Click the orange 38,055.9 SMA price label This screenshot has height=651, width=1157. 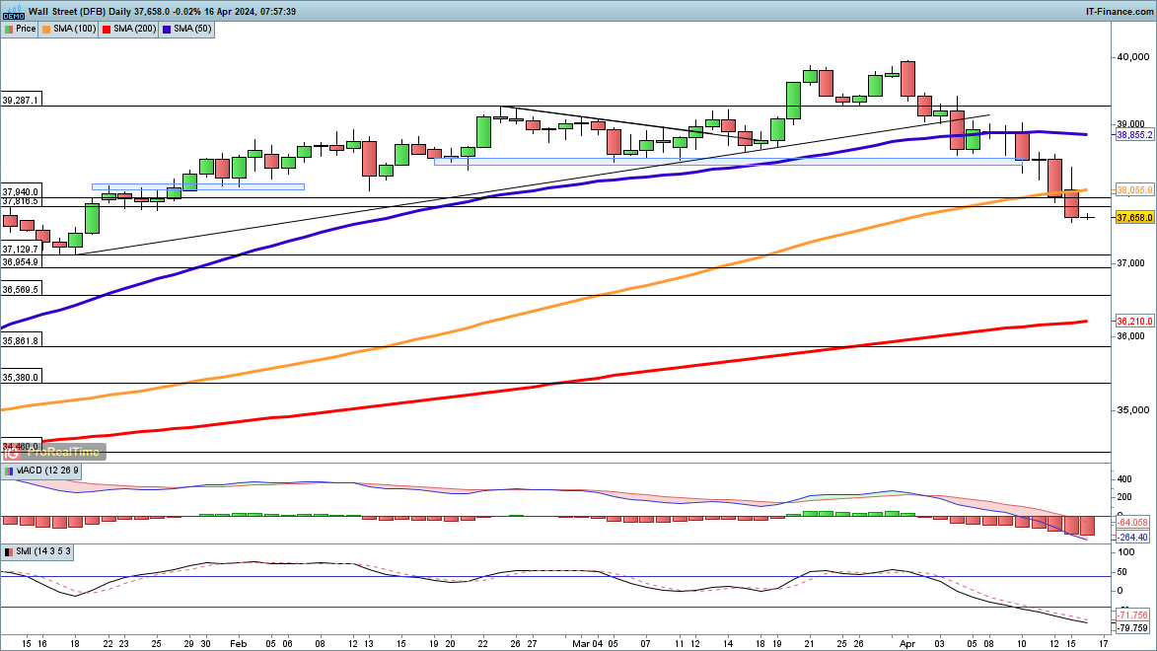(1134, 189)
